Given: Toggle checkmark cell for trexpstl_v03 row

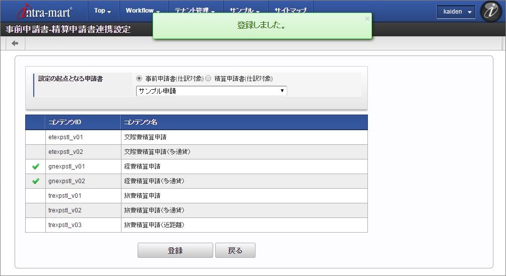Looking at the screenshot, I should pos(35,225).
